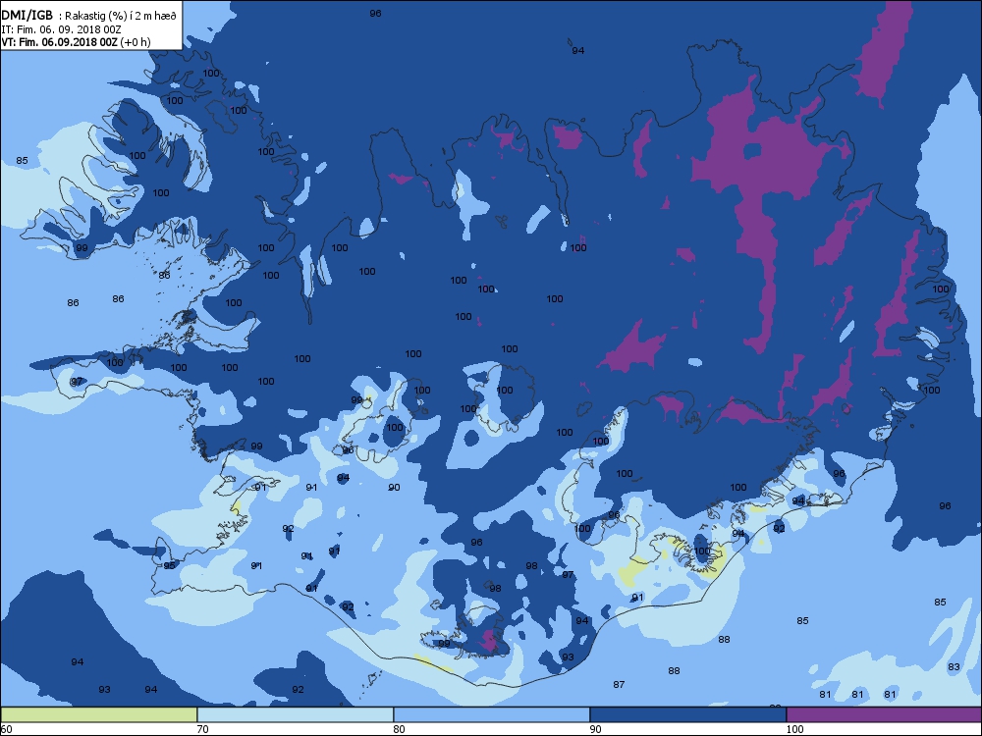982x736 pixels.
Task: Click the legend scale label 80
Action: [399, 729]
